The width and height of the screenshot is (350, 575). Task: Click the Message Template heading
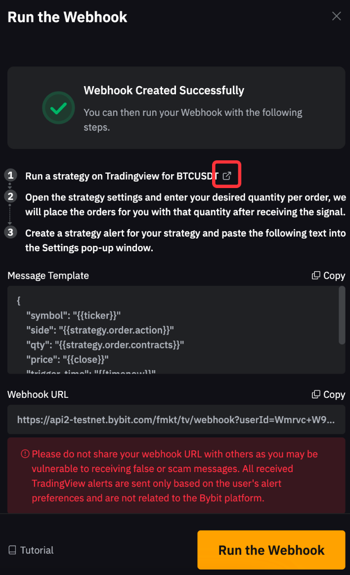[x=48, y=275]
